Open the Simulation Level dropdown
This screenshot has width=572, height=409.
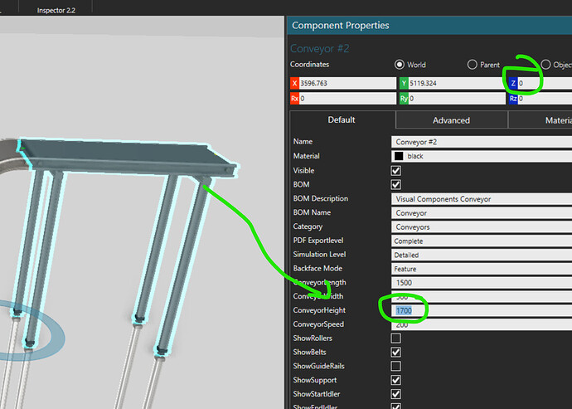481,255
